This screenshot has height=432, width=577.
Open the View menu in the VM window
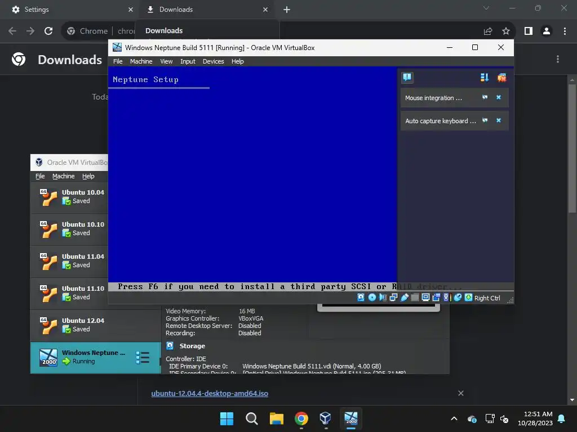[x=166, y=61]
